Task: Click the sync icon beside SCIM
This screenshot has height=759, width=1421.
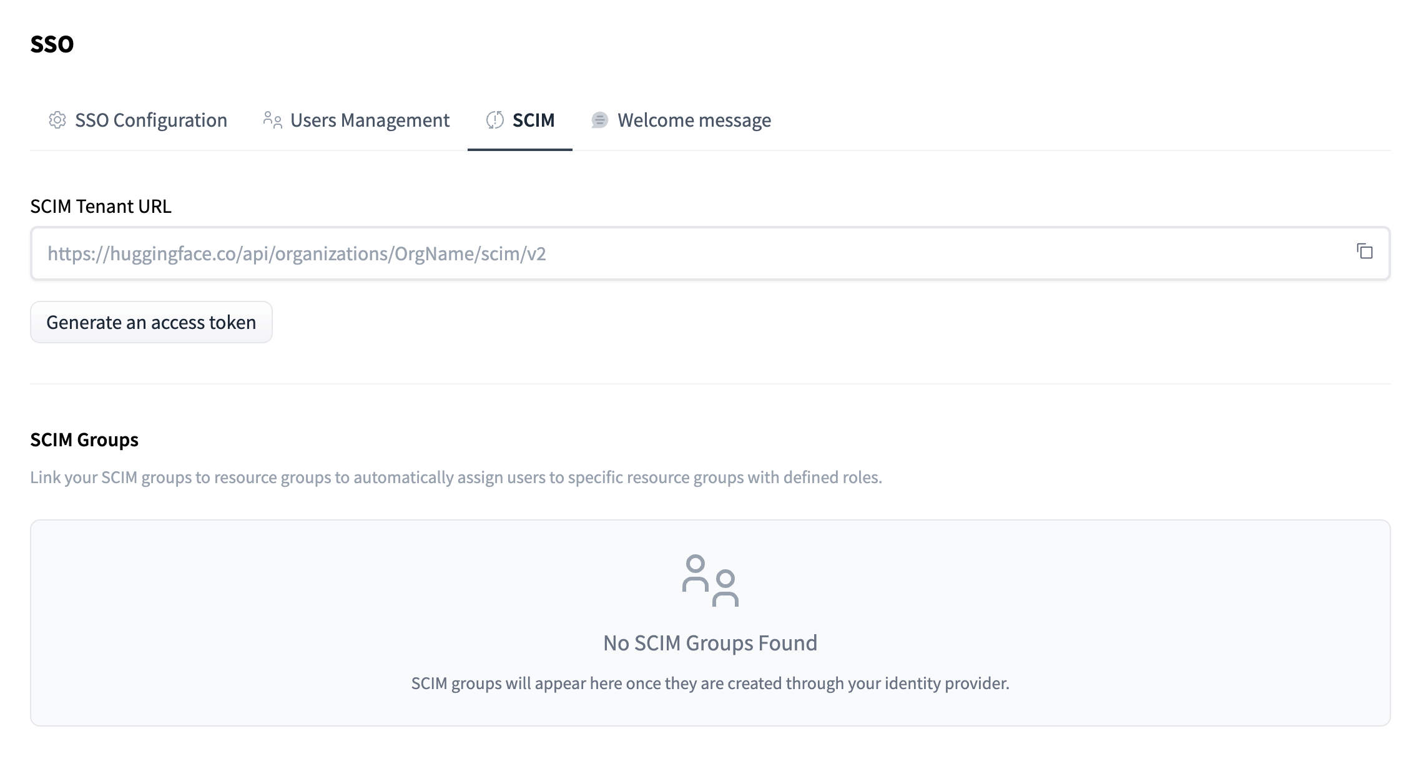Action: 495,120
